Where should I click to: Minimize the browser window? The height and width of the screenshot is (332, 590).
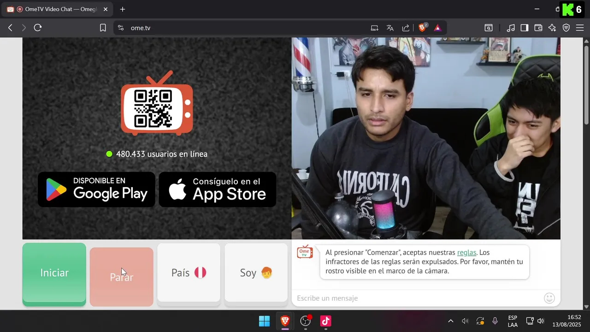pyautogui.click(x=537, y=9)
